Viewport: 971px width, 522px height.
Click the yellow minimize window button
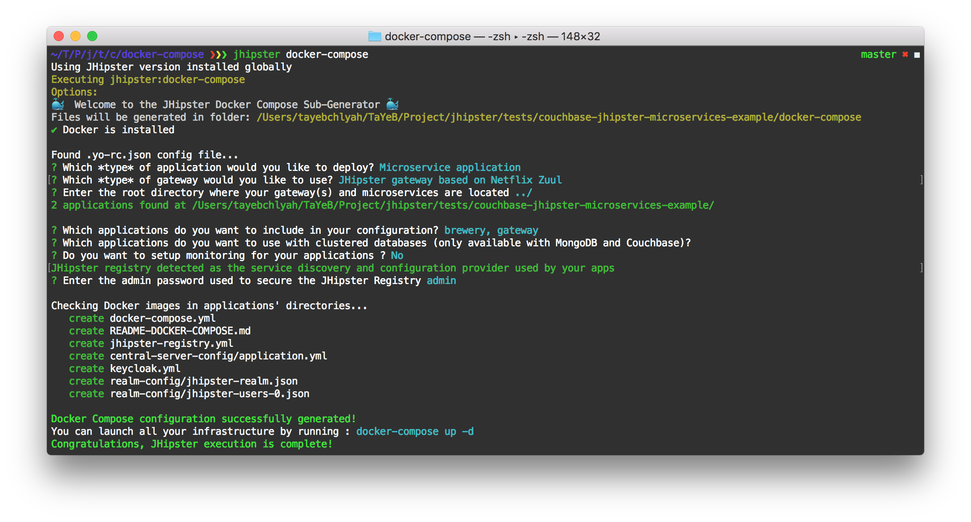(75, 36)
